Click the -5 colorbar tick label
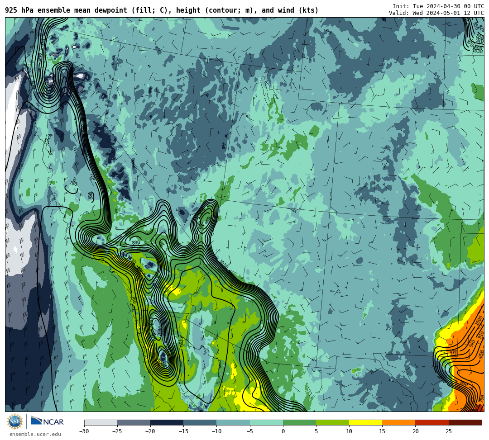Viewport: 489px width, 440px height. point(250,431)
